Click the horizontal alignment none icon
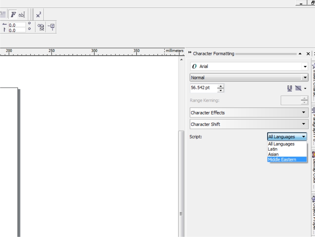Image resolution: width=315 pixels, height=237 pixels. point(298,88)
